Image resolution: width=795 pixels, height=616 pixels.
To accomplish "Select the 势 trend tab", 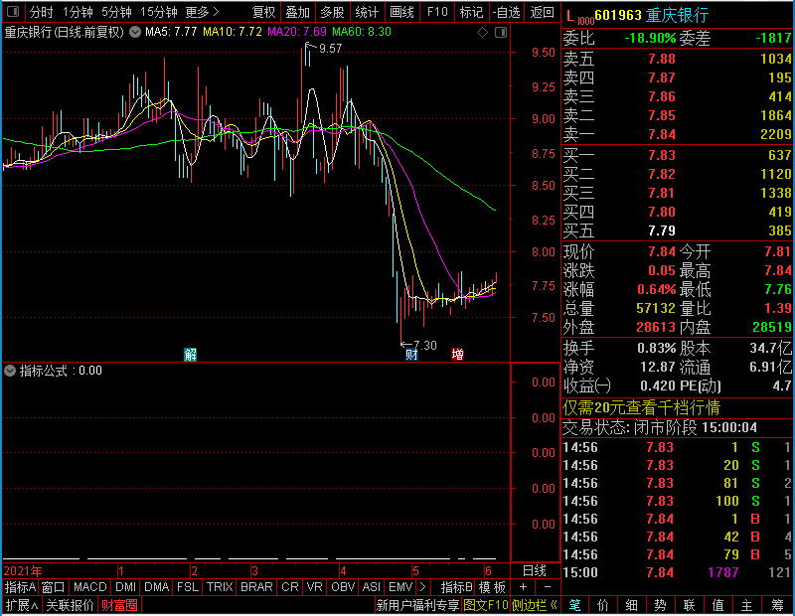I will 660,605.
